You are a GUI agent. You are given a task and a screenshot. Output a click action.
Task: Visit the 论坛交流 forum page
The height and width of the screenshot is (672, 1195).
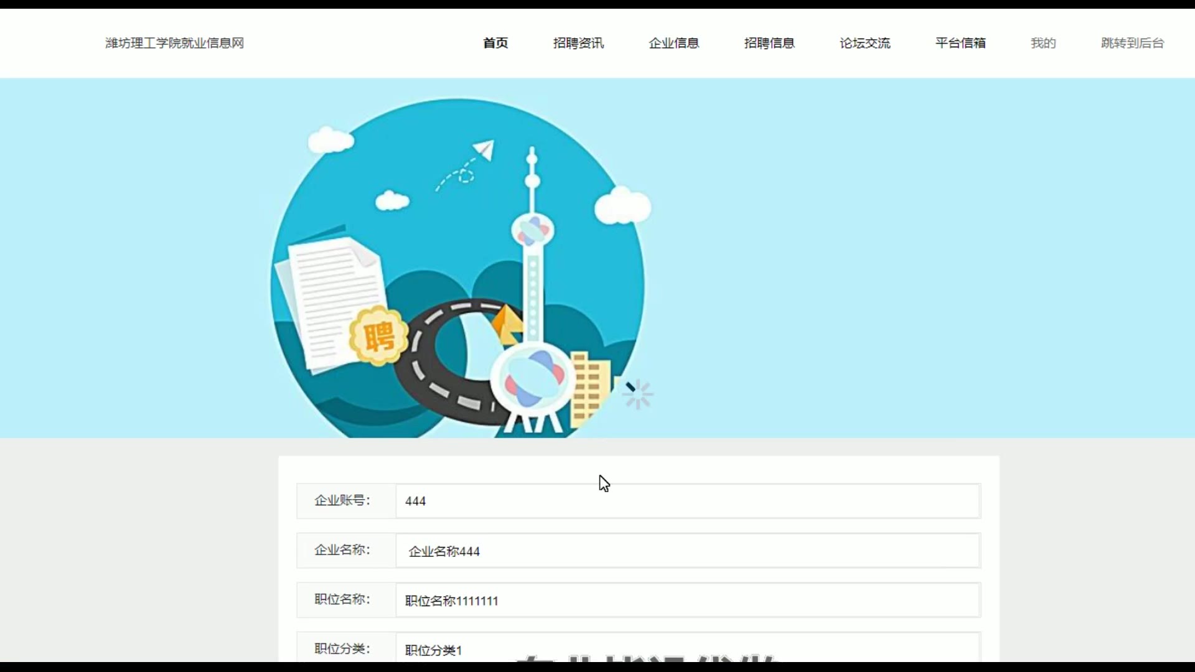pos(865,43)
